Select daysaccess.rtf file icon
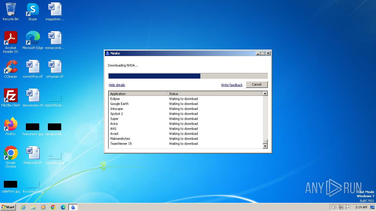This screenshot has width=376, height=211. click(33, 98)
